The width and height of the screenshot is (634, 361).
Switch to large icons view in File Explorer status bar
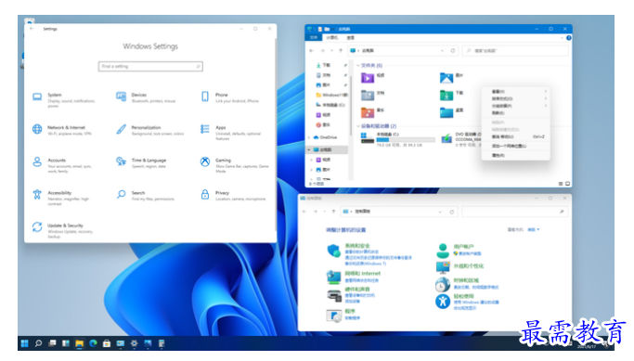click(x=568, y=184)
